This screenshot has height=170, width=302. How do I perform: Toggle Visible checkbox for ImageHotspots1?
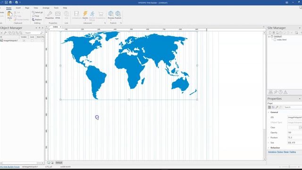(x=24, y=41)
